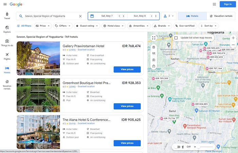The height and width of the screenshot is (153, 238).
Task: Click IDR 709,500 map price pin
Action: tap(160, 78)
